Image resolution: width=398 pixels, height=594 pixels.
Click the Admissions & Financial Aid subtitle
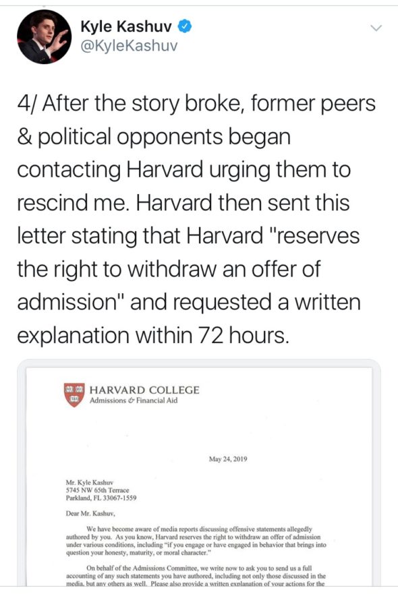click(134, 400)
